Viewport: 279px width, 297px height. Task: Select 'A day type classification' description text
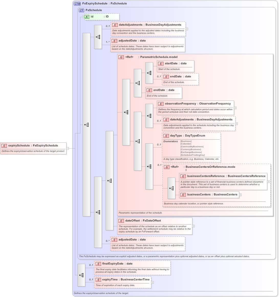[191, 159]
